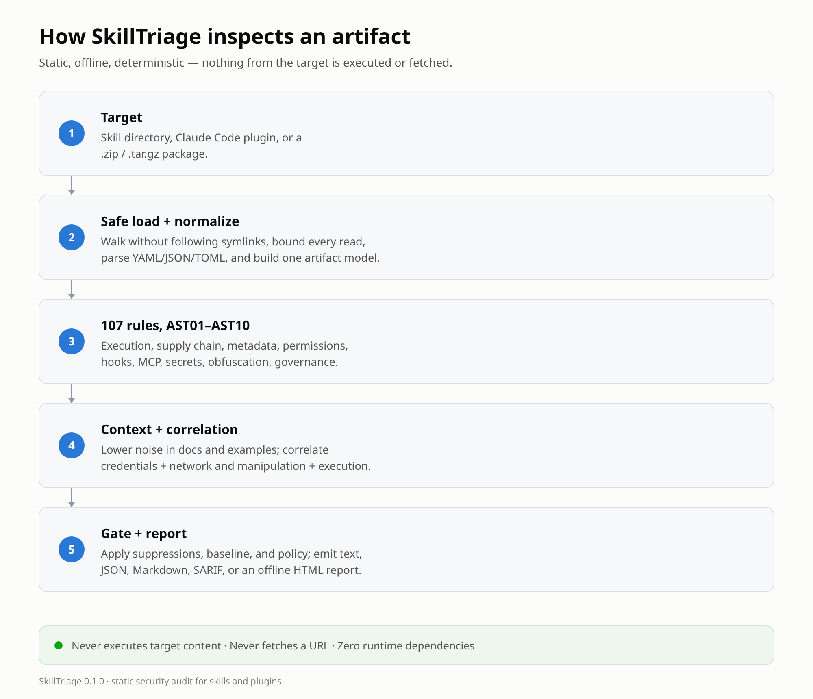Select the 'Safe load + normalize' title
Image resolution: width=813 pixels, height=699 pixels.
pos(170,221)
